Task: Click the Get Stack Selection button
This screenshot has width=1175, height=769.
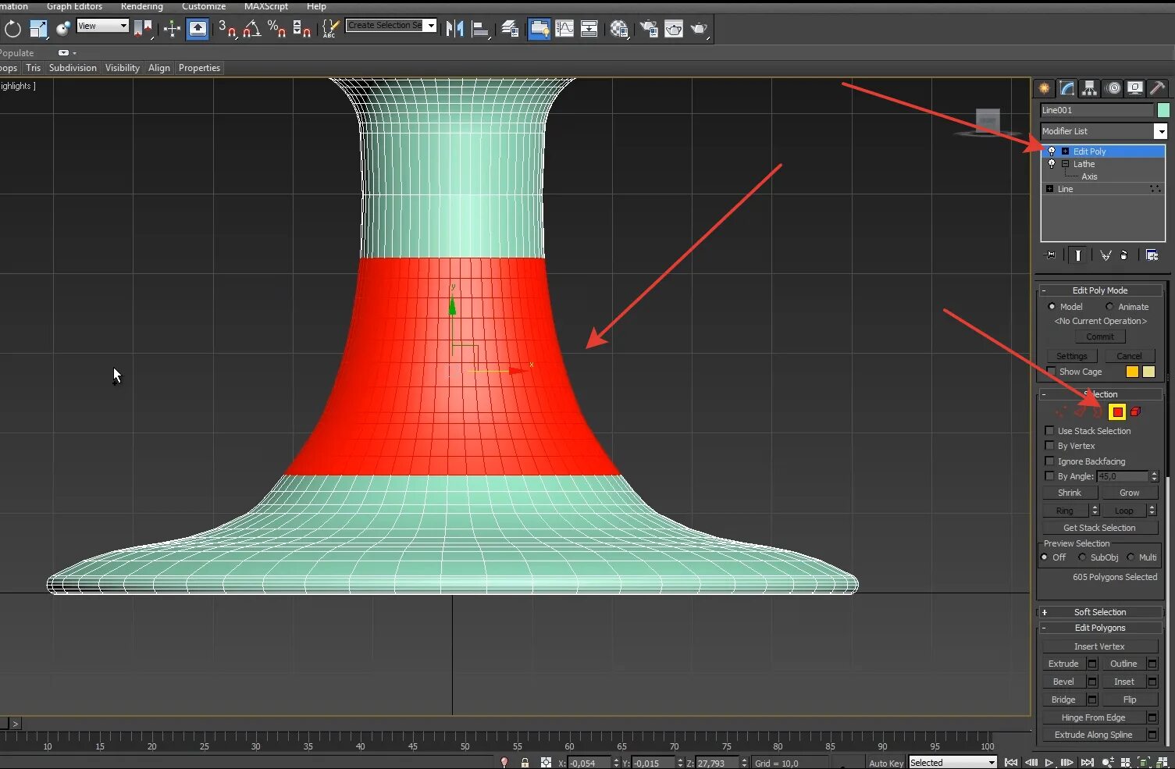Action: click(1098, 527)
